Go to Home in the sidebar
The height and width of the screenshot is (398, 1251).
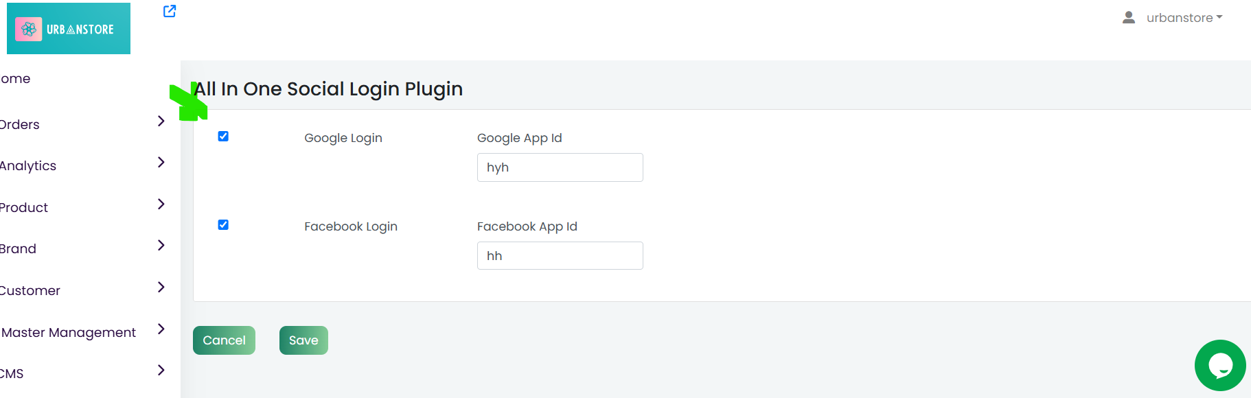pyautogui.click(x=15, y=79)
